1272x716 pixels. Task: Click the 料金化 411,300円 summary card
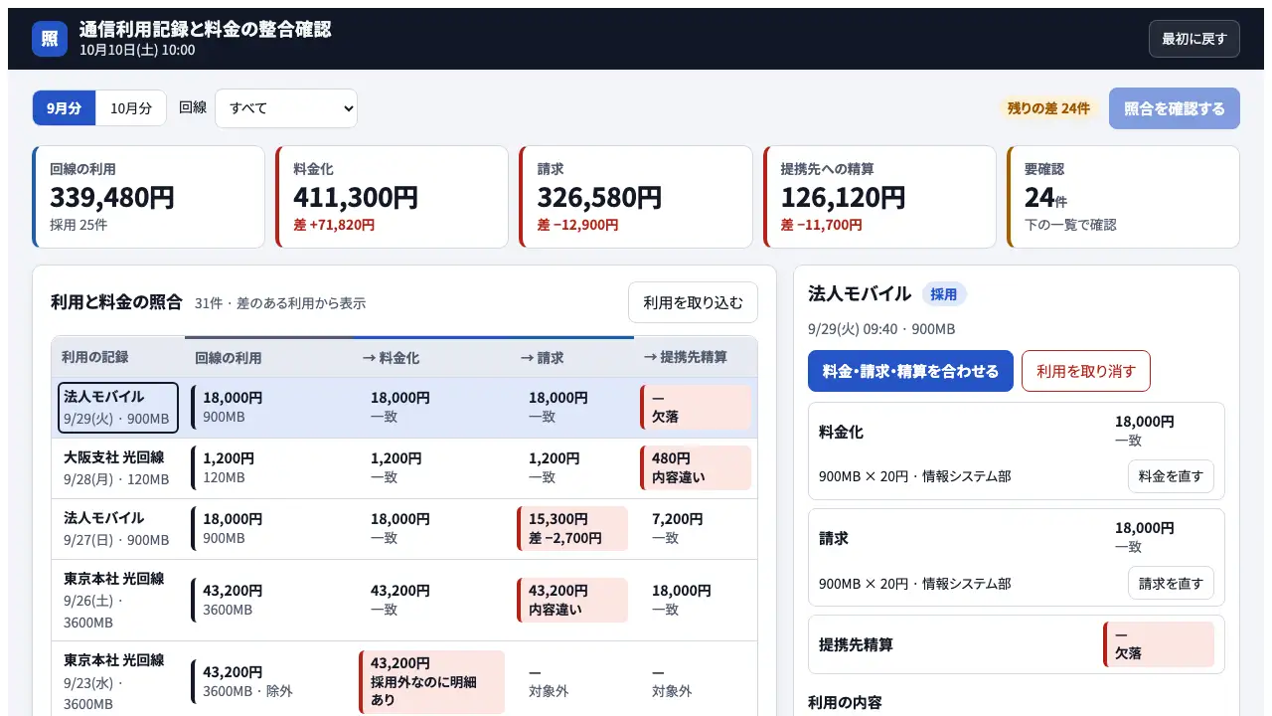(392, 197)
